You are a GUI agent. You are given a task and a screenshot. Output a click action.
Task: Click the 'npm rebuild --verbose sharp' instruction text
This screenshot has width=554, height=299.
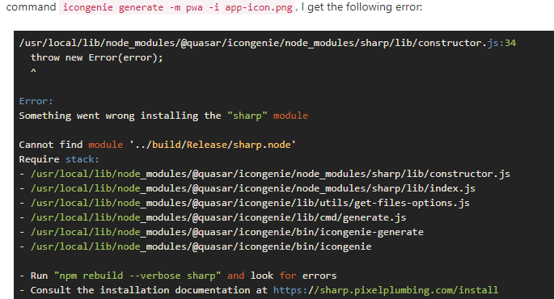pyautogui.click(x=137, y=276)
